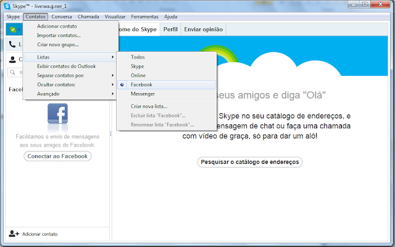395x247 pixels.
Task: Select Todos in lists submenu
Action: pos(167,57)
